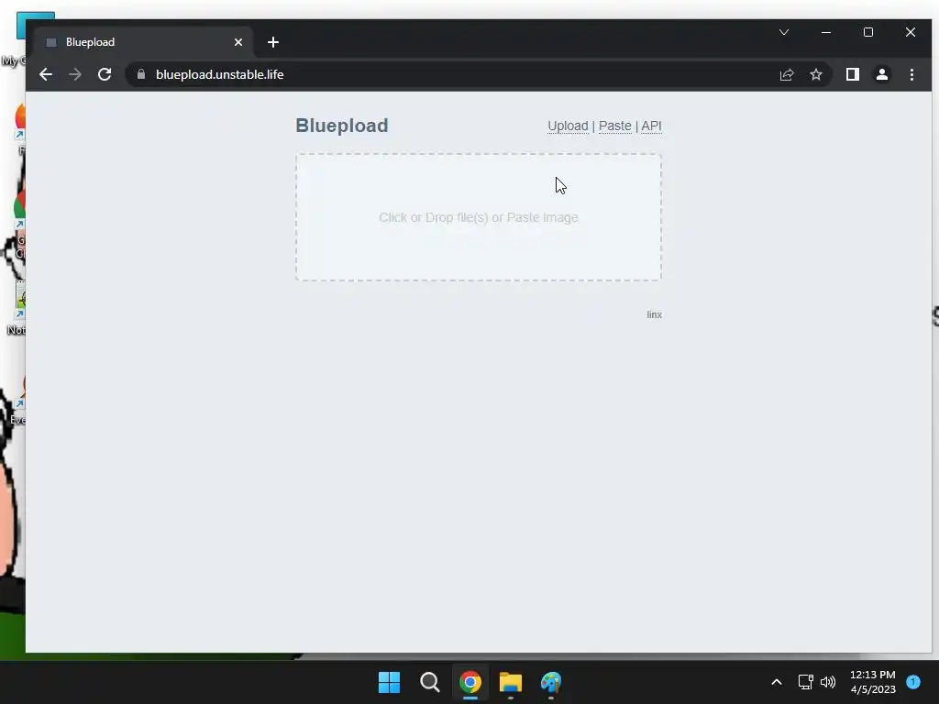
Task: Open the Paint app in taskbar
Action: 551,682
